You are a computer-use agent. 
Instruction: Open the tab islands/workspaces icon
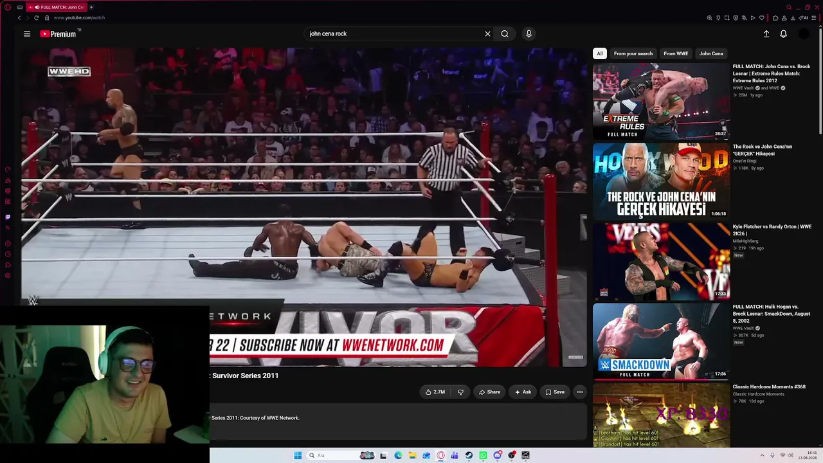20,7
